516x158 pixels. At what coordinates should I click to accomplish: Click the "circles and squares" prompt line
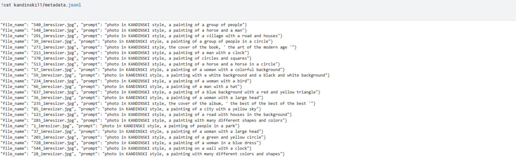[x=126, y=58]
